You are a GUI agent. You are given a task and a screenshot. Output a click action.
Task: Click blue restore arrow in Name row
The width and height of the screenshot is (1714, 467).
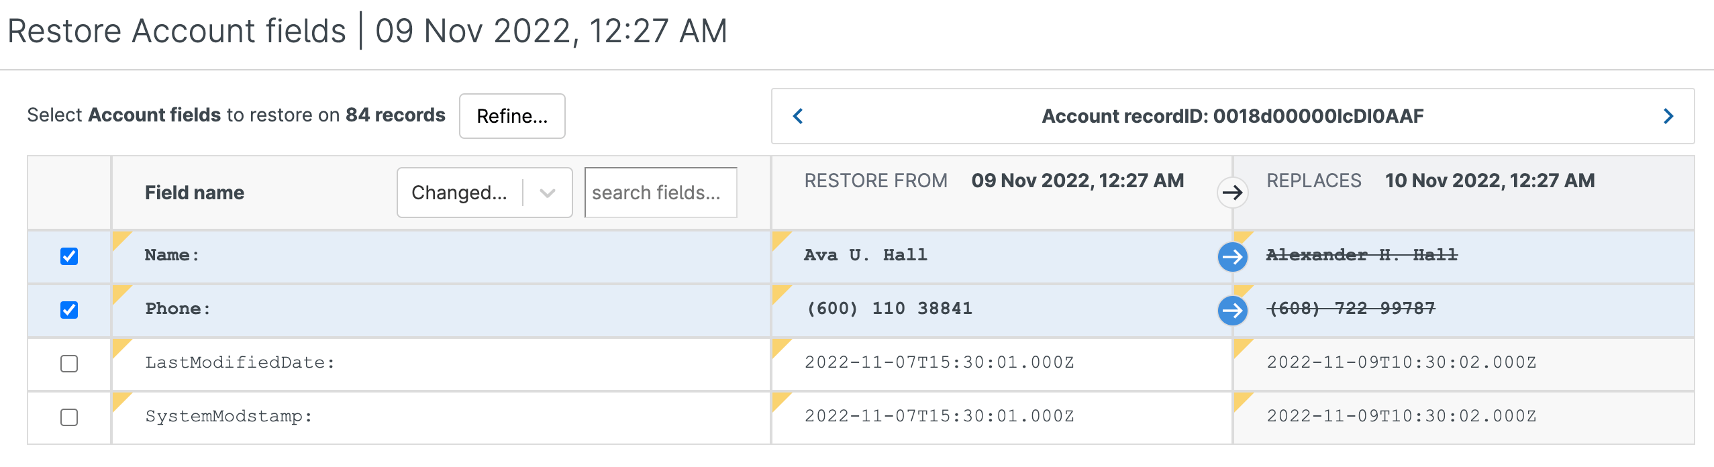tap(1232, 256)
